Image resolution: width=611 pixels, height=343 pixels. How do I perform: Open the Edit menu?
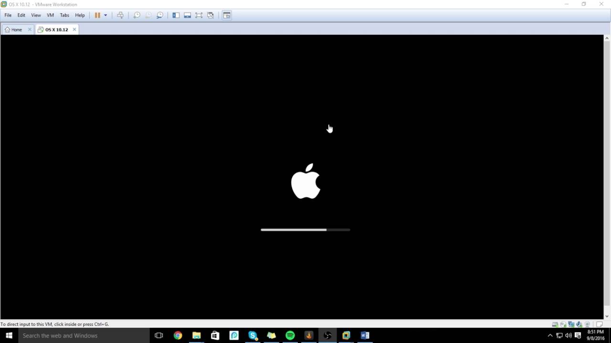click(21, 15)
